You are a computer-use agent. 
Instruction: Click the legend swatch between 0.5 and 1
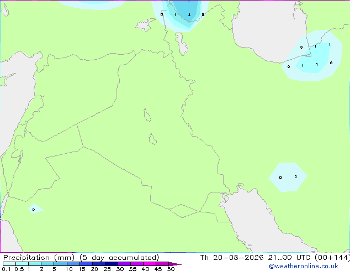tap(22, 264)
